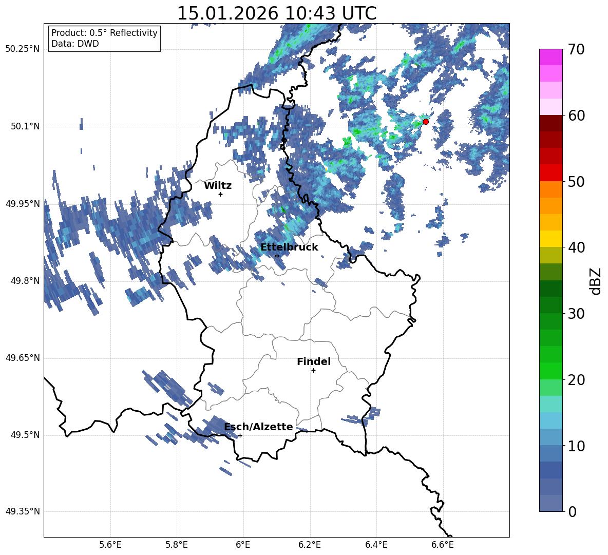
Task: Click the 6.6°E longitude label
Action: click(x=443, y=545)
